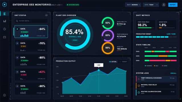Click the 1,642 chart tooltip label

tap(99, 65)
